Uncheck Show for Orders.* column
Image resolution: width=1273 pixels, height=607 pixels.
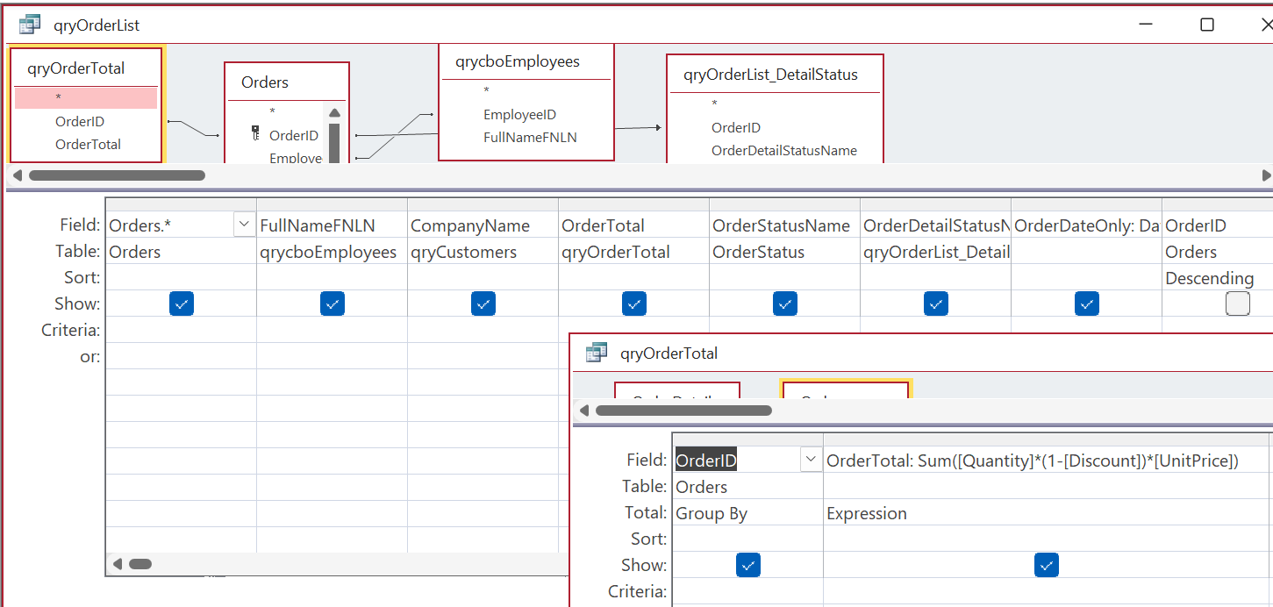point(182,303)
